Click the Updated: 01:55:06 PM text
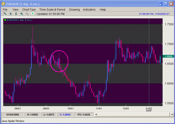The width and height of the screenshot is (175, 124). point(51,14)
